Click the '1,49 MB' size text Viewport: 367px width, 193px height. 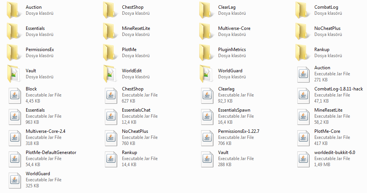[x=322, y=165]
